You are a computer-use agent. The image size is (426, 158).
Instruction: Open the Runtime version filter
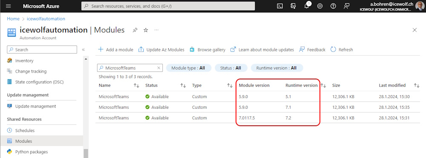point(277,68)
